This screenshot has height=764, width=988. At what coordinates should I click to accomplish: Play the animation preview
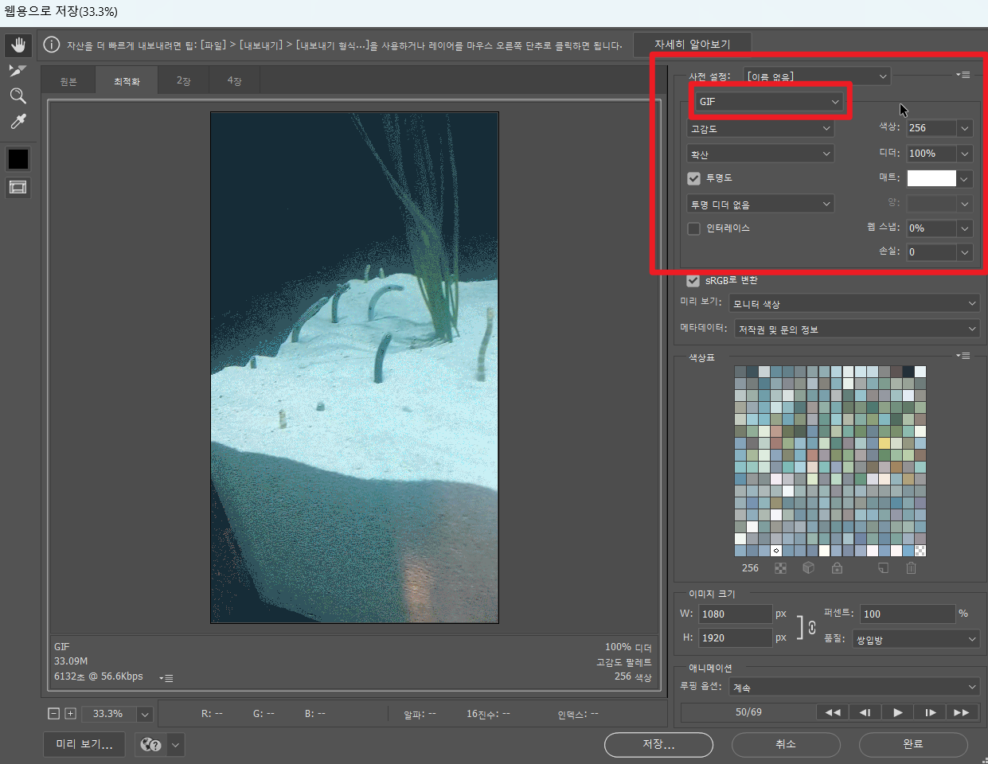coord(897,712)
